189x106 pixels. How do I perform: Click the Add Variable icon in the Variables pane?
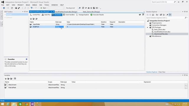tap(6, 79)
